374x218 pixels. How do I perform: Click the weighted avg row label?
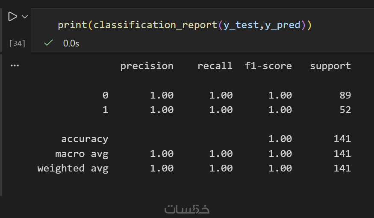(x=73, y=168)
